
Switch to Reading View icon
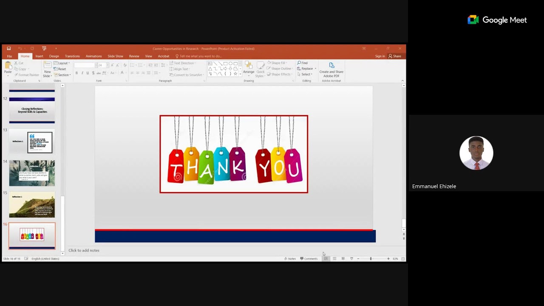343,258
